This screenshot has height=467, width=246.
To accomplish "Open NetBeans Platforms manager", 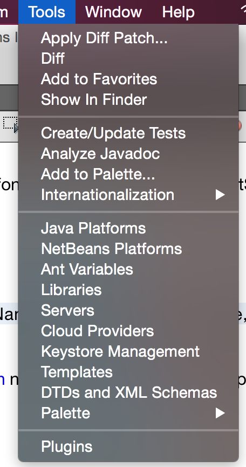I will pyautogui.click(x=128, y=249).
